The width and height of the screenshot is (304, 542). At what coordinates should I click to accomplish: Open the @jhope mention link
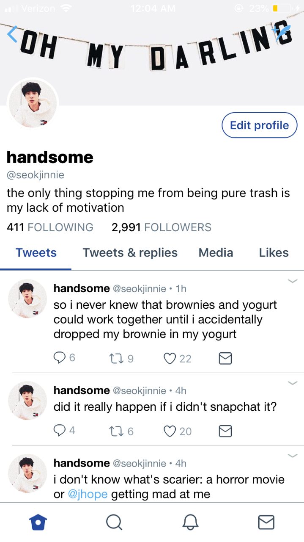88,494
